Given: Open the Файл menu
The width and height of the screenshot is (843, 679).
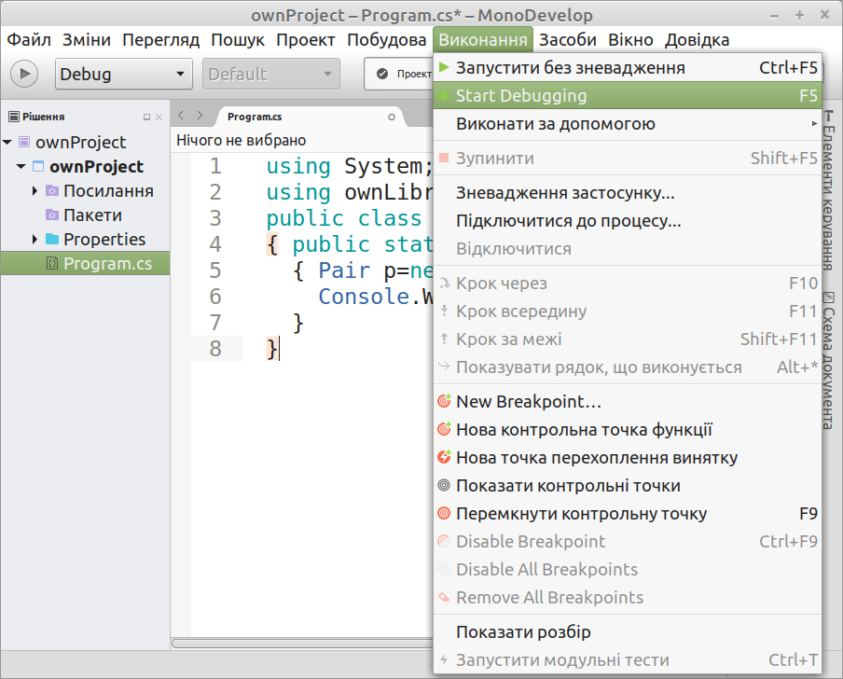Looking at the screenshot, I should (29, 40).
